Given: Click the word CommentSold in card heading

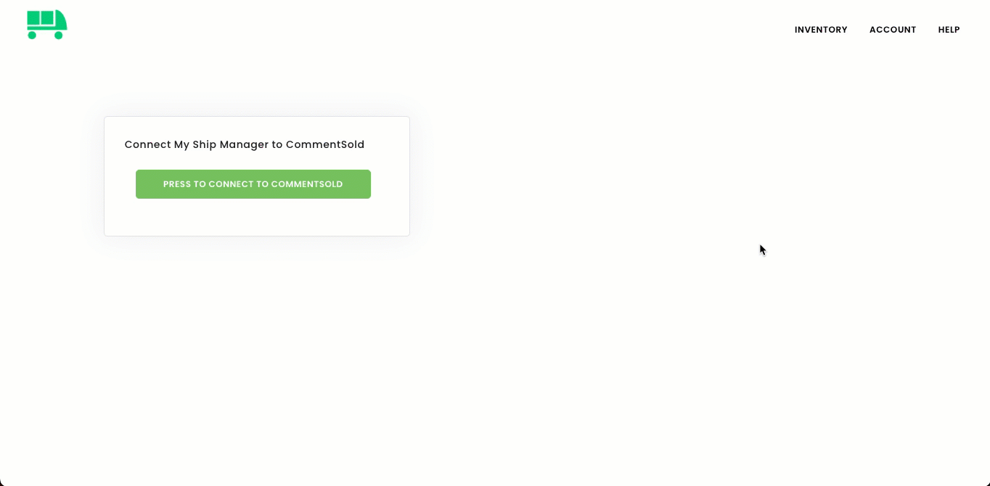Looking at the screenshot, I should (x=325, y=144).
